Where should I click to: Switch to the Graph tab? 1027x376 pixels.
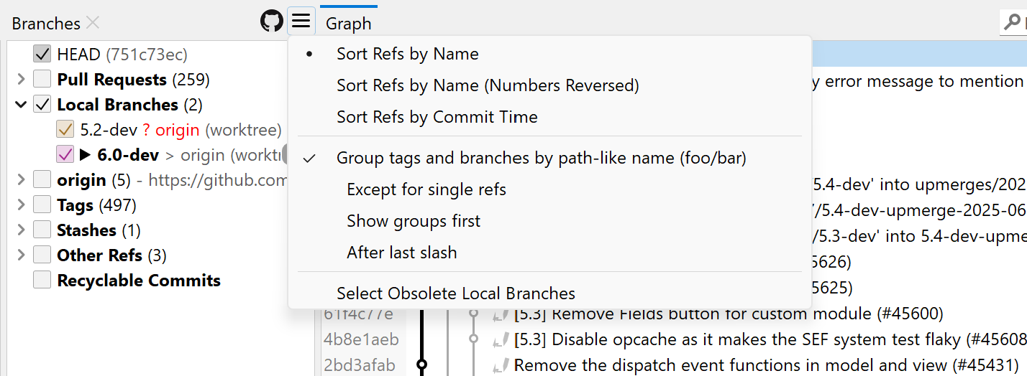click(349, 23)
